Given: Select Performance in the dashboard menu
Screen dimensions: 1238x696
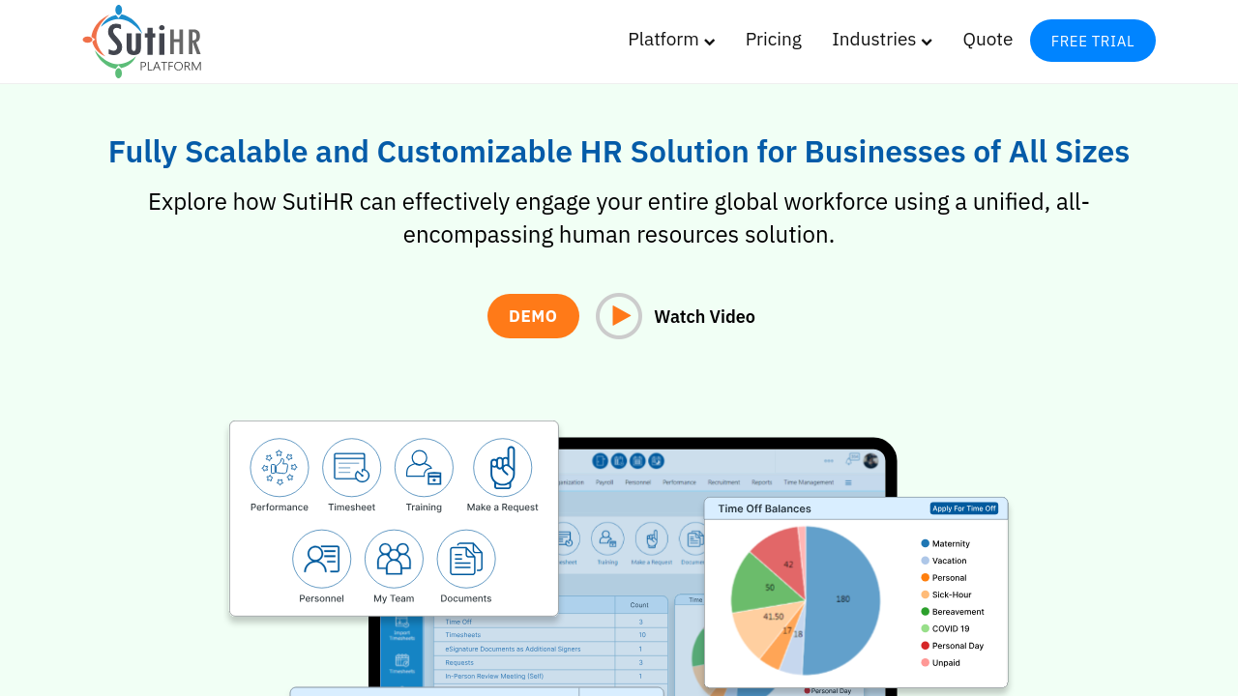Looking at the screenshot, I should click(679, 481).
